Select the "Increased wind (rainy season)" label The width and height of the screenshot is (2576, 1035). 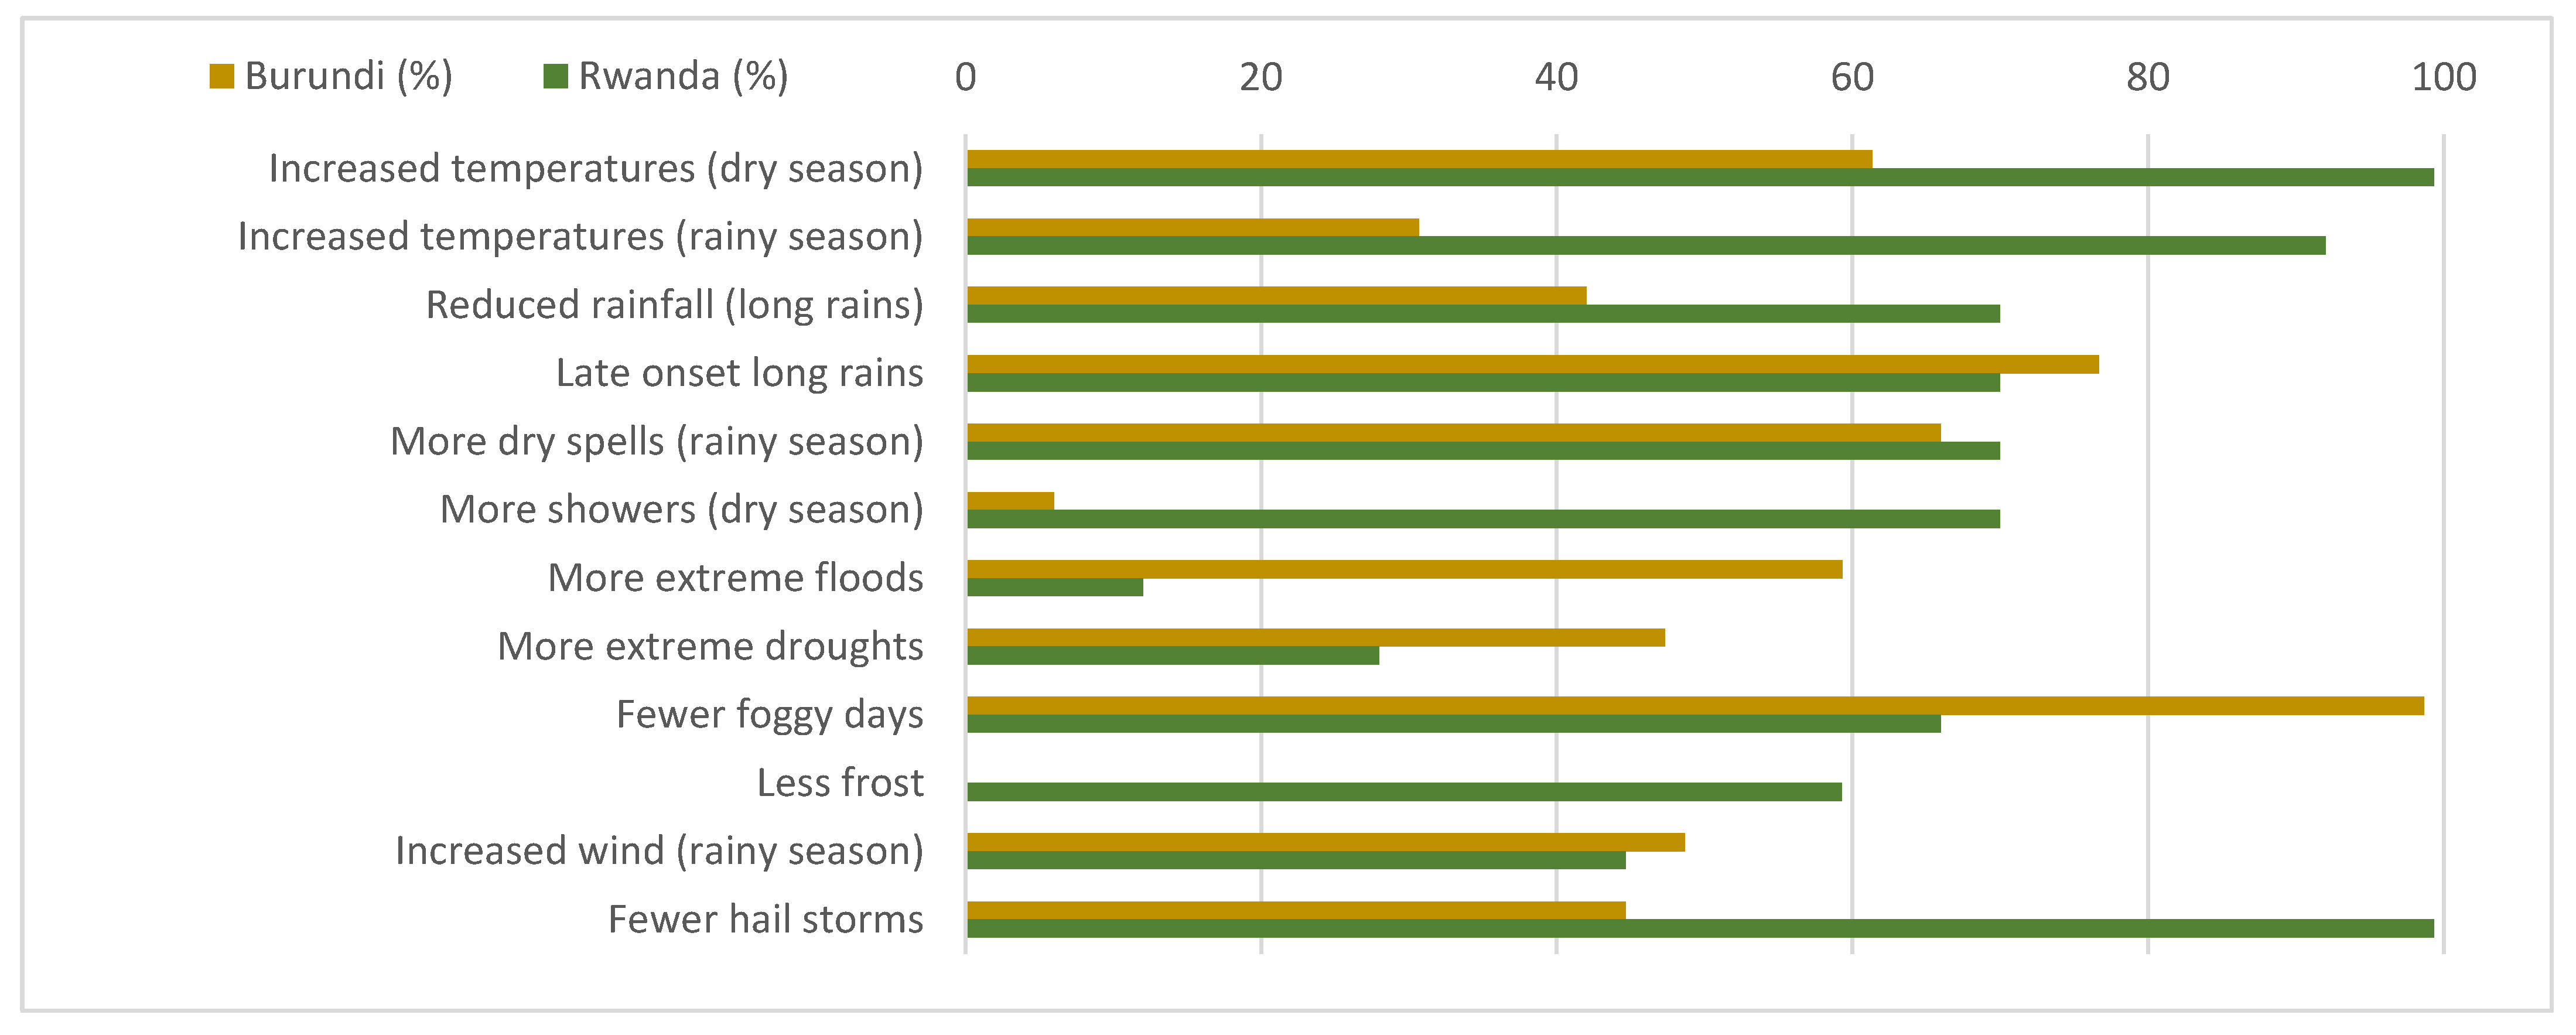click(659, 851)
